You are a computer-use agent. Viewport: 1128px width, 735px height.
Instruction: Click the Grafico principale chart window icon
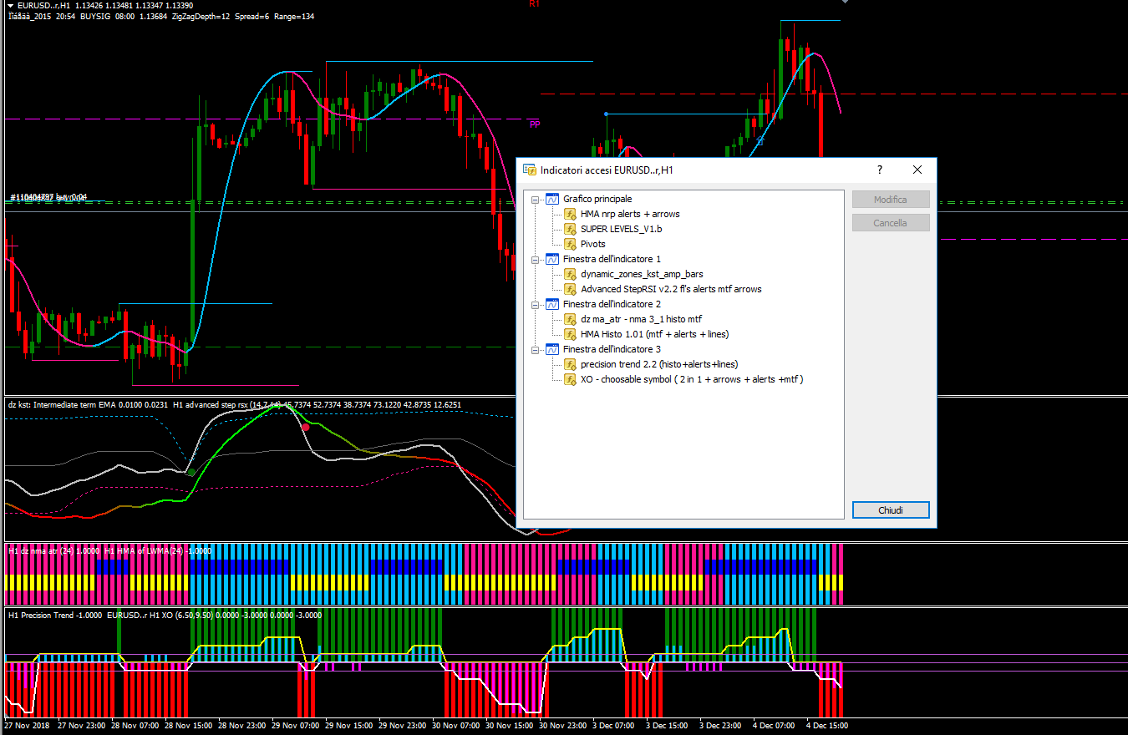tap(552, 200)
